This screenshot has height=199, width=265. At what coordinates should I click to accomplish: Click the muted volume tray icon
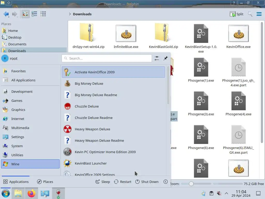click(x=219, y=193)
